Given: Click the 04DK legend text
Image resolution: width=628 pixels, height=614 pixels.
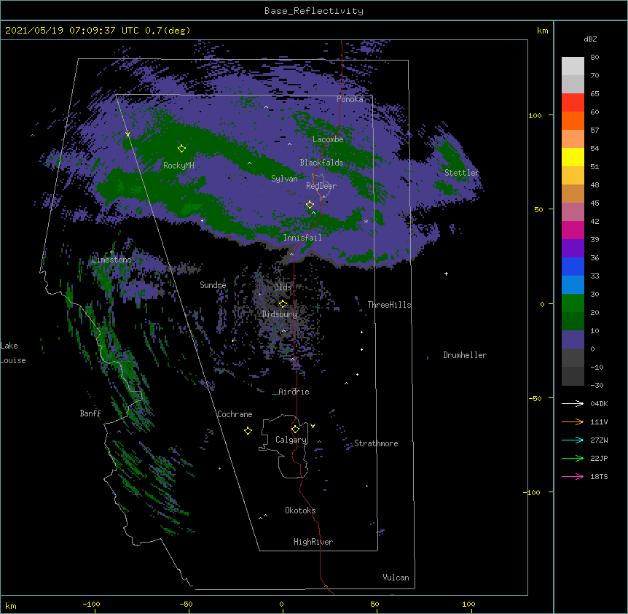Looking at the screenshot, I should 599,403.
